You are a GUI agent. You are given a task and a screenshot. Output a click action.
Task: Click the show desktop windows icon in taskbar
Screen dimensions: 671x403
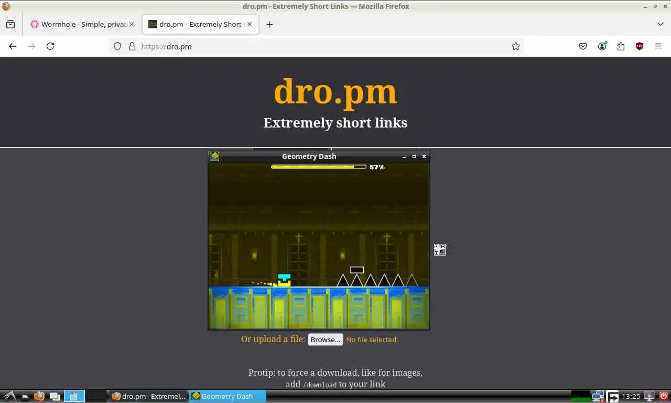click(55, 396)
